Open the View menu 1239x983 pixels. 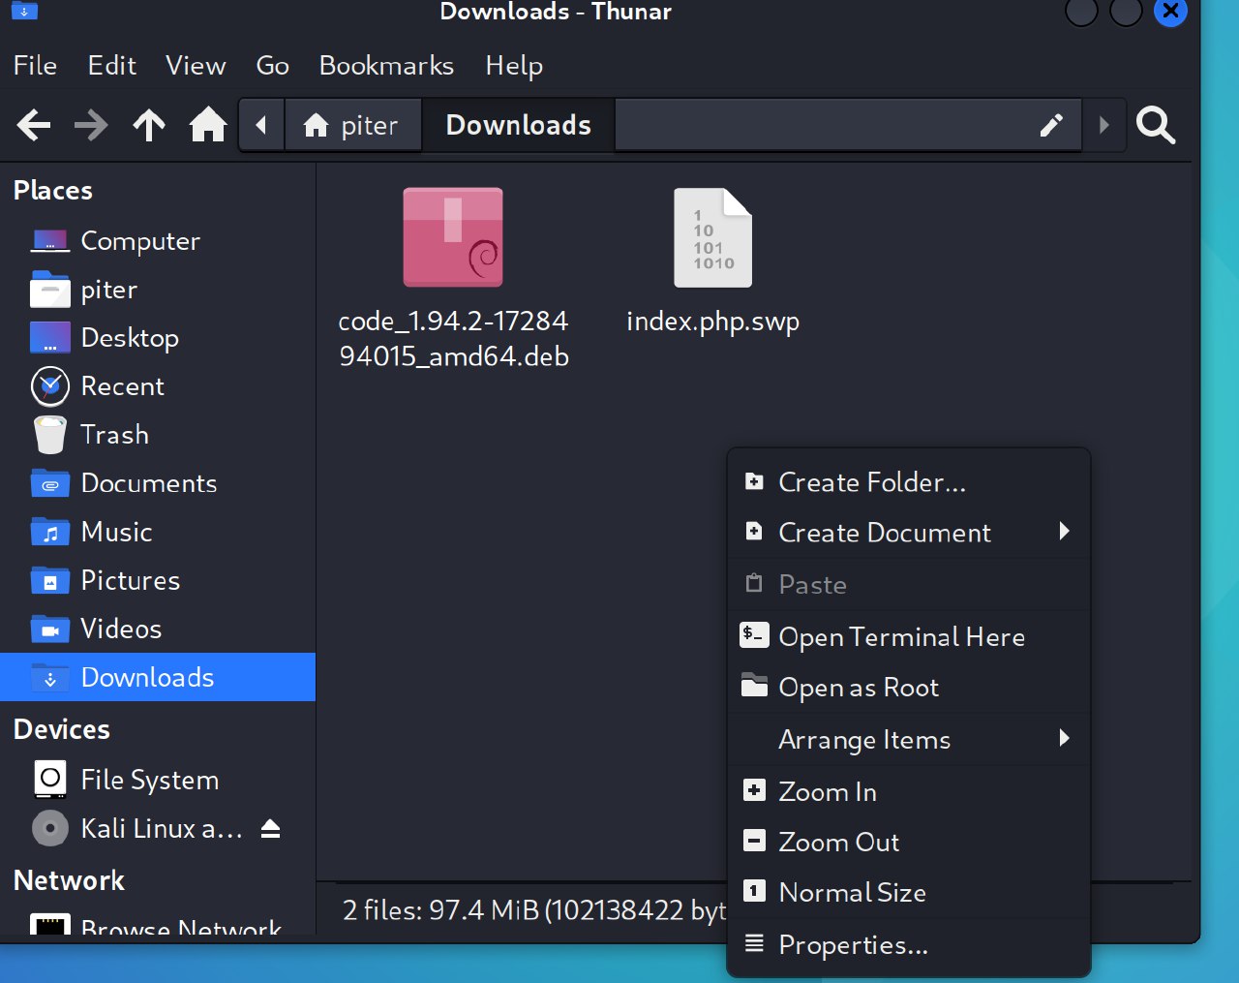pos(196,66)
